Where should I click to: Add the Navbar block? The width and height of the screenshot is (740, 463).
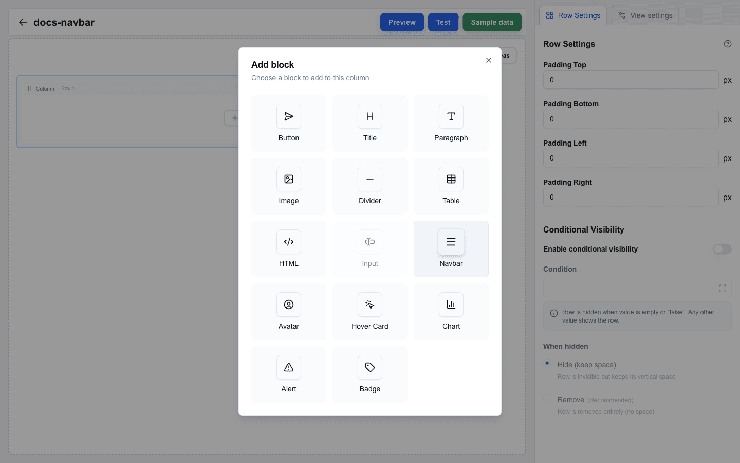click(451, 249)
